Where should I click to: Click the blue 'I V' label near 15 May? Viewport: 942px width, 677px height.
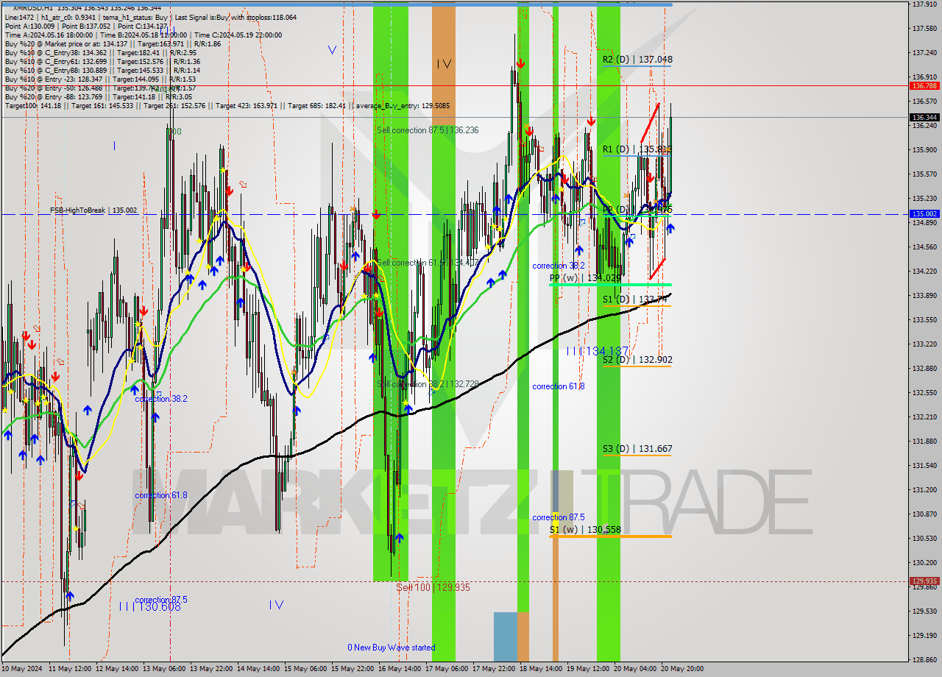click(276, 605)
